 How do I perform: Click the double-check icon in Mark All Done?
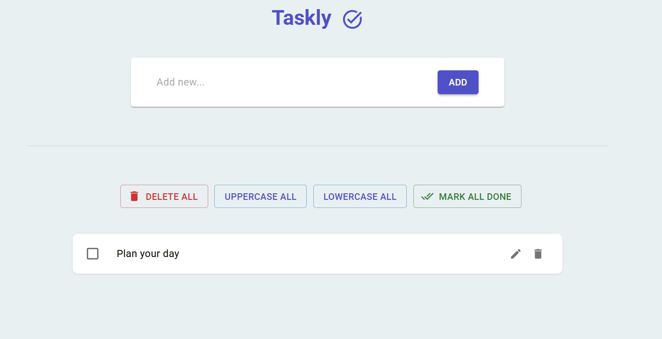pyautogui.click(x=428, y=196)
